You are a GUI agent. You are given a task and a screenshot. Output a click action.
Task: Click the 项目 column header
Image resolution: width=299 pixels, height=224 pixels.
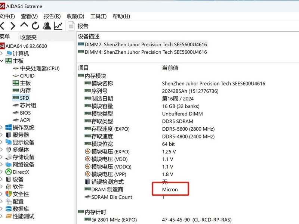tap(83, 68)
